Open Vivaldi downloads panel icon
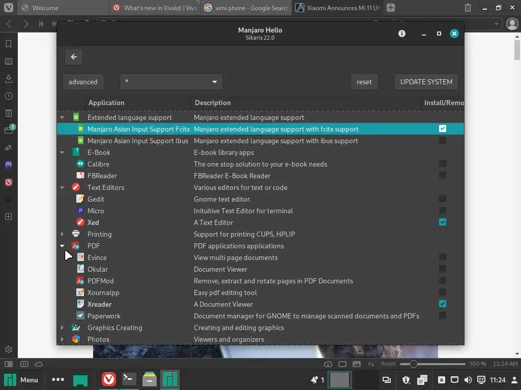 (9, 79)
